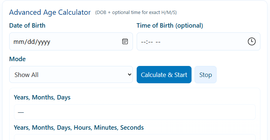Select the minutes segment of the time field
270x140 pixels.
point(150,42)
